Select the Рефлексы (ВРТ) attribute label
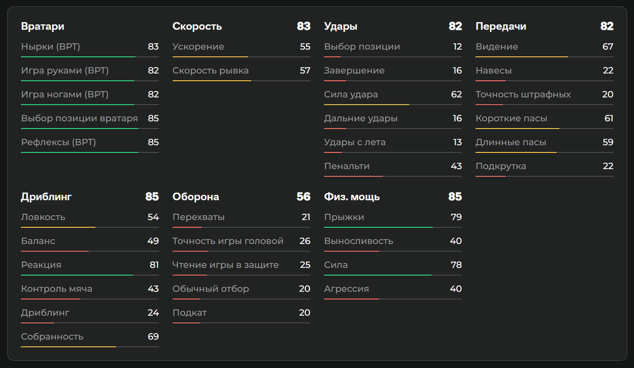 point(59,142)
